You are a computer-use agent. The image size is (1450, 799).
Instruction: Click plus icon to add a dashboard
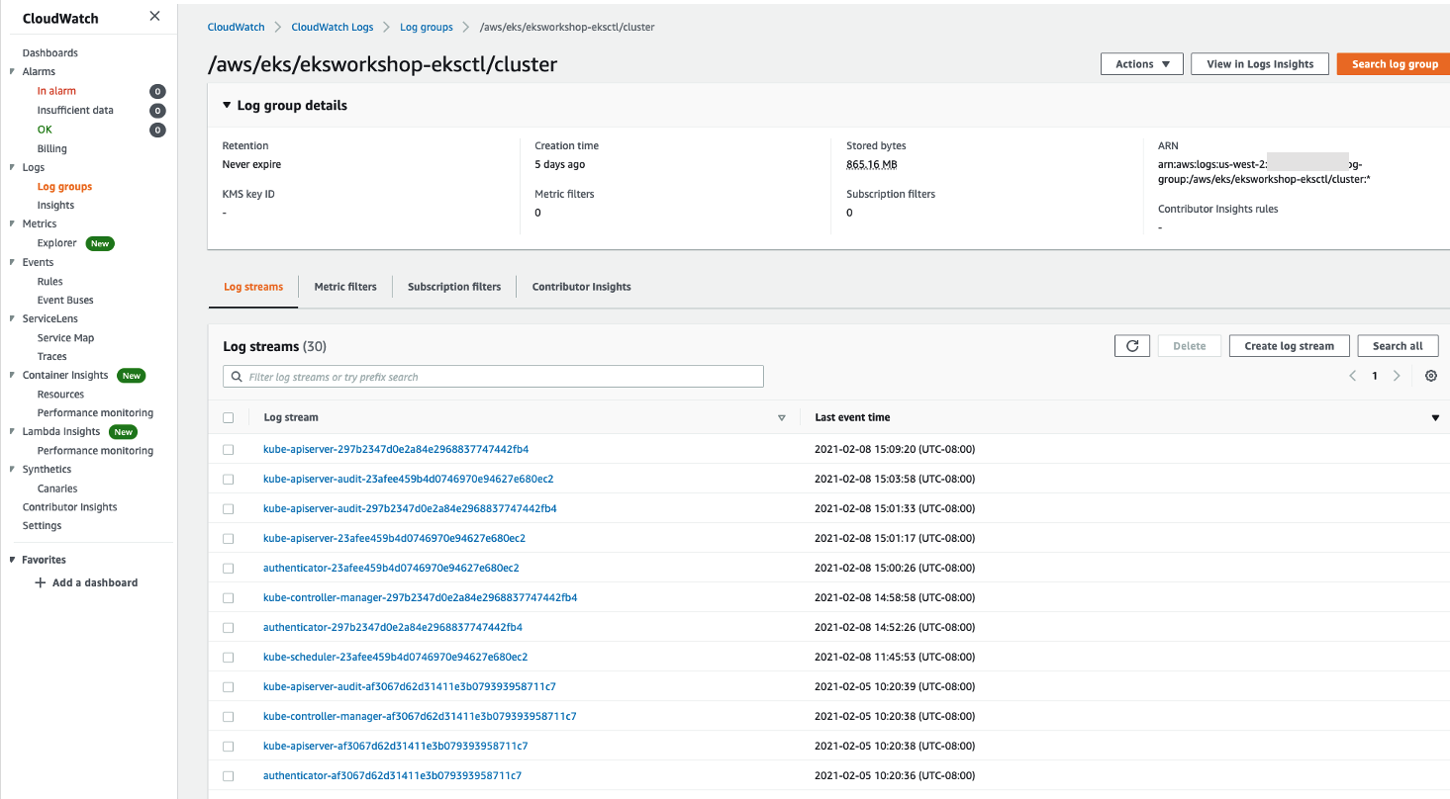(x=41, y=582)
